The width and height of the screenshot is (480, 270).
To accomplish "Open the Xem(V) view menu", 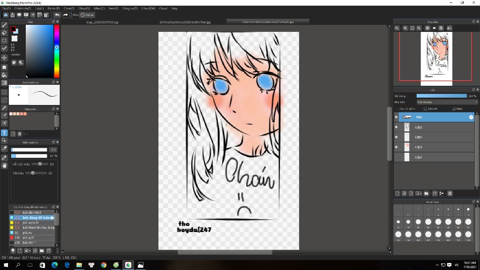I will click(113, 8).
